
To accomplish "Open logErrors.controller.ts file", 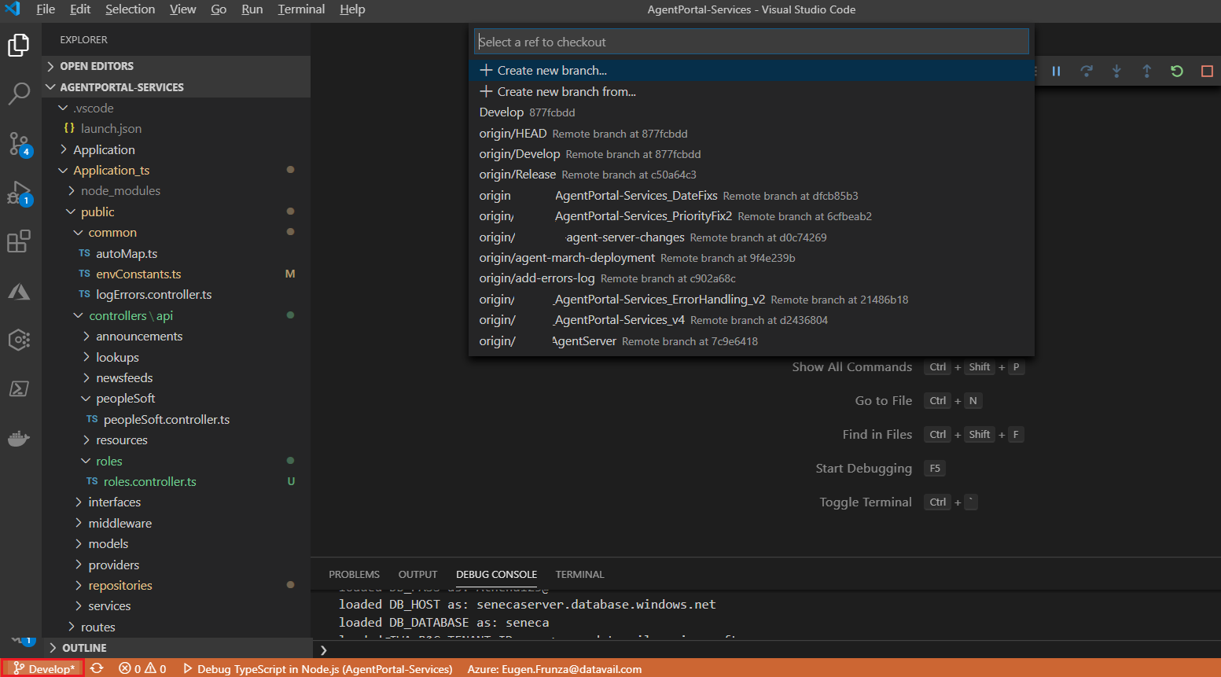I will click(x=176, y=294).
